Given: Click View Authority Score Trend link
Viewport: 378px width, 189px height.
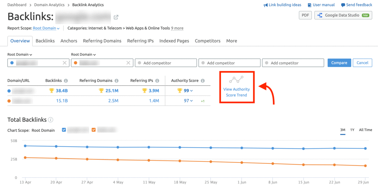Looking at the screenshot, I should tap(236, 92).
